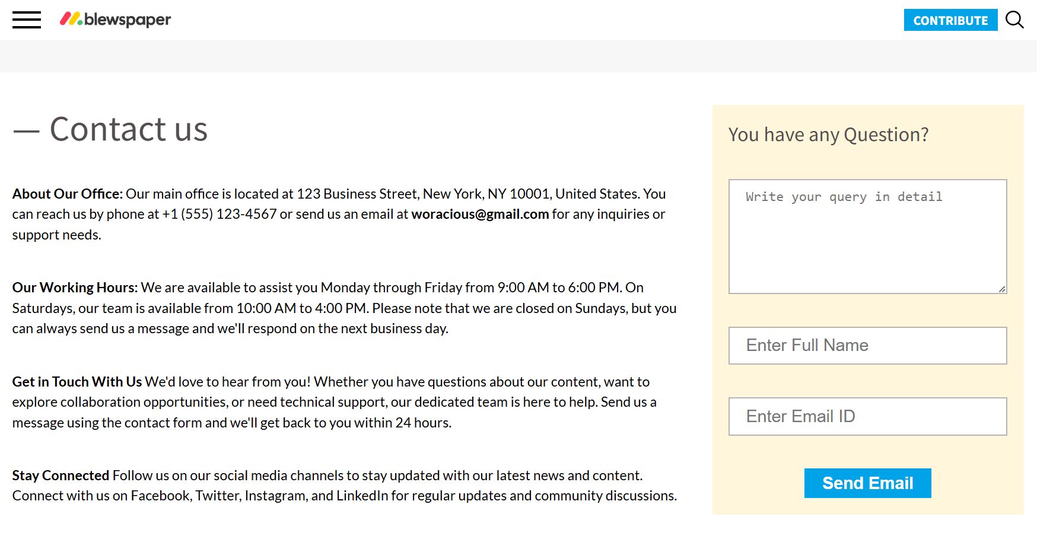
Task: Click the 'About Our Office:' bold label
Action: coord(68,194)
